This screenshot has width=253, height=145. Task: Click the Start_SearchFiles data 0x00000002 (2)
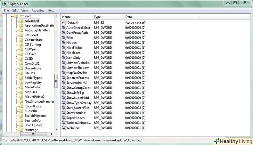point(135,108)
